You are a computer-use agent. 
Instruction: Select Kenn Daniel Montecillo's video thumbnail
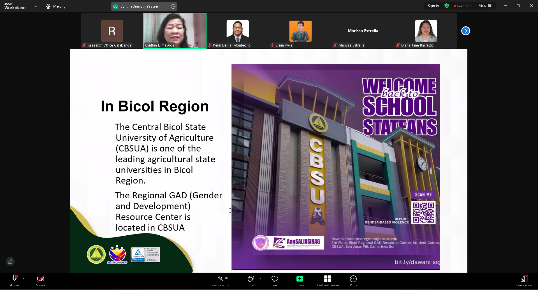click(238, 31)
